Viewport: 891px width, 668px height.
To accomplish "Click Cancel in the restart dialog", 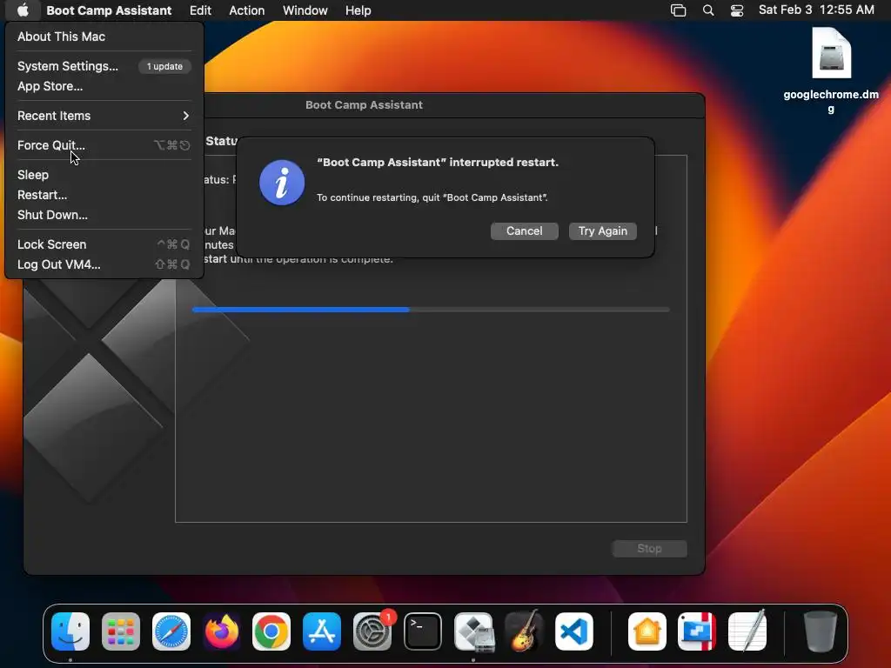I will (525, 231).
